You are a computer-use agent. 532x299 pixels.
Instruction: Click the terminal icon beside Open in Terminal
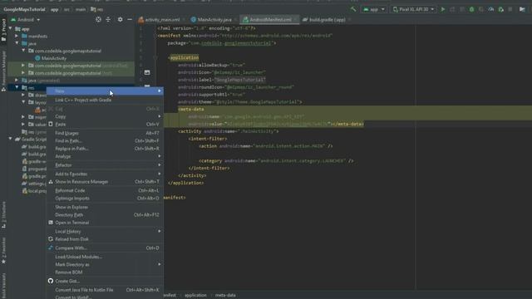[51, 223]
